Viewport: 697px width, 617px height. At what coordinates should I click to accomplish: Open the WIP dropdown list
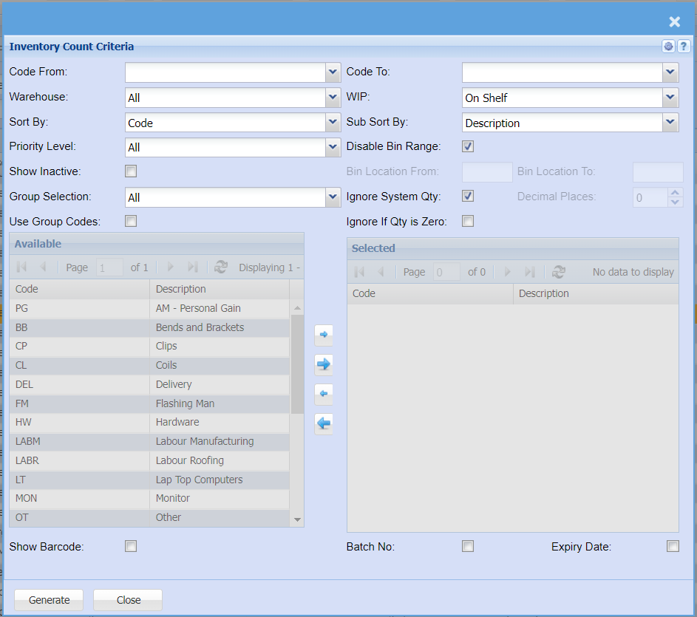670,98
